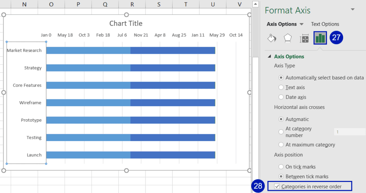This screenshot has width=366, height=193.
Task: Click the May 29 date axis label
Action: (217, 35)
